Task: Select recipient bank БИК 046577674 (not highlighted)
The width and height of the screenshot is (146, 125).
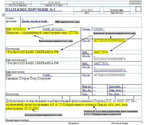Action: (x=101, y=63)
